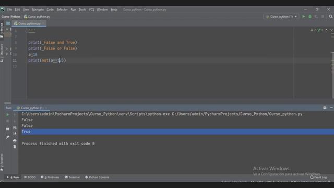This screenshot has width=334, height=188.
Task: Expand the project tree node beside line 9
Action: pos(7,49)
